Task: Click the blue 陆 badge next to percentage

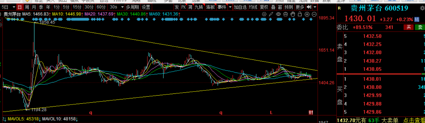Action: (x=417, y=19)
